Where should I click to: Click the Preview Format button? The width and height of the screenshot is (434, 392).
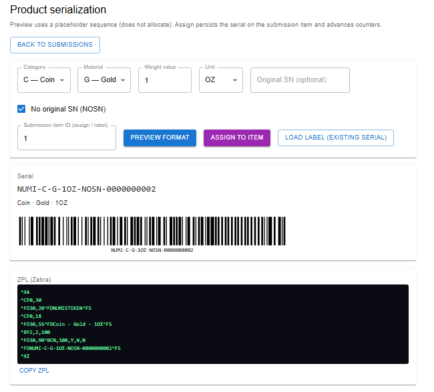tap(160, 138)
